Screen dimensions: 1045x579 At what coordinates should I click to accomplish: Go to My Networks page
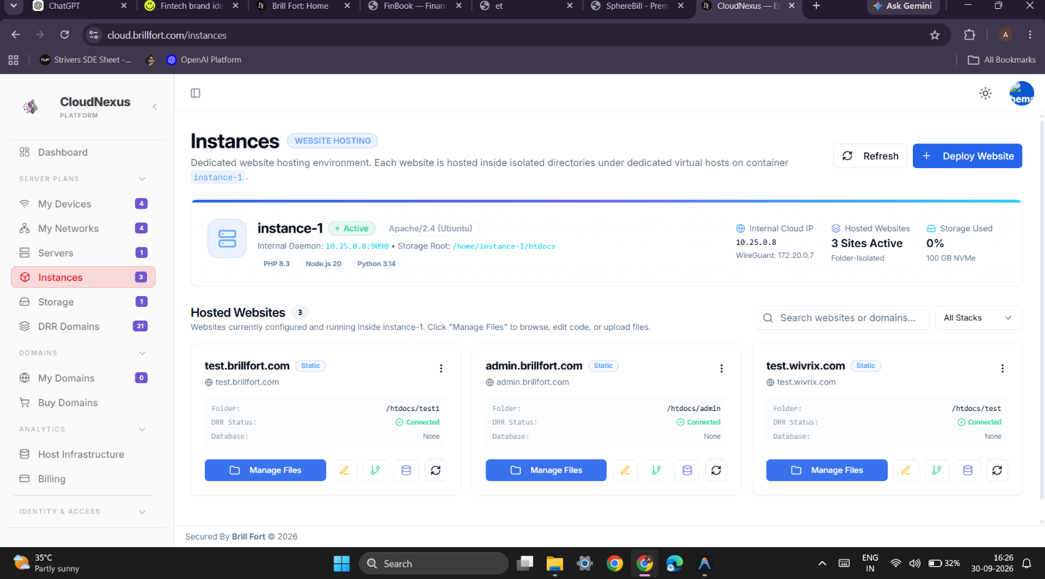point(83,229)
